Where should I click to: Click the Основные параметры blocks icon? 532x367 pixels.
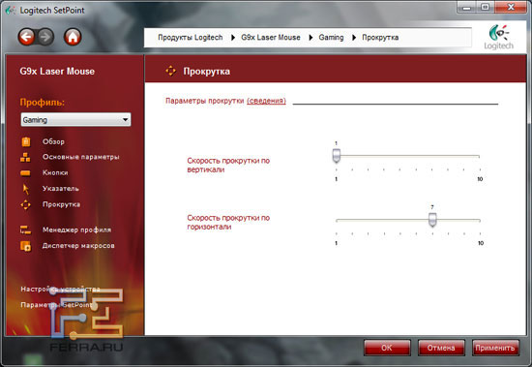pyautogui.click(x=25, y=157)
